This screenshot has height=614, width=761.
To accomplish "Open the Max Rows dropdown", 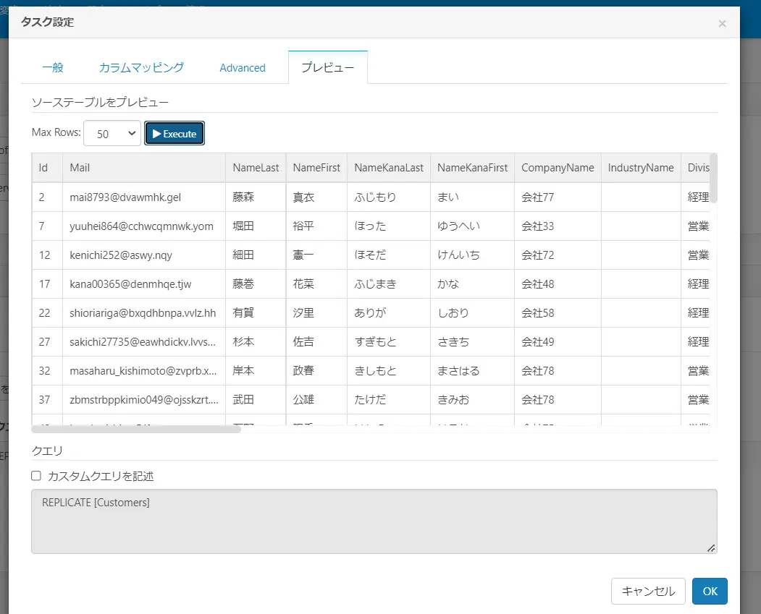I will click(112, 133).
